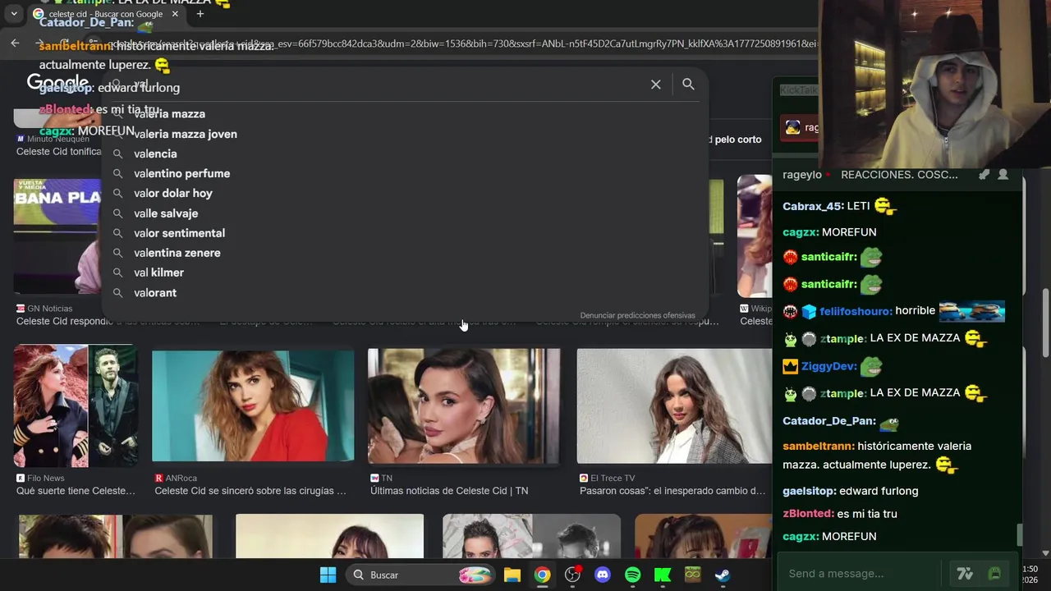Viewport: 1051px width, 591px height.
Task: Click the pin icon in chat header
Action: coord(984,174)
